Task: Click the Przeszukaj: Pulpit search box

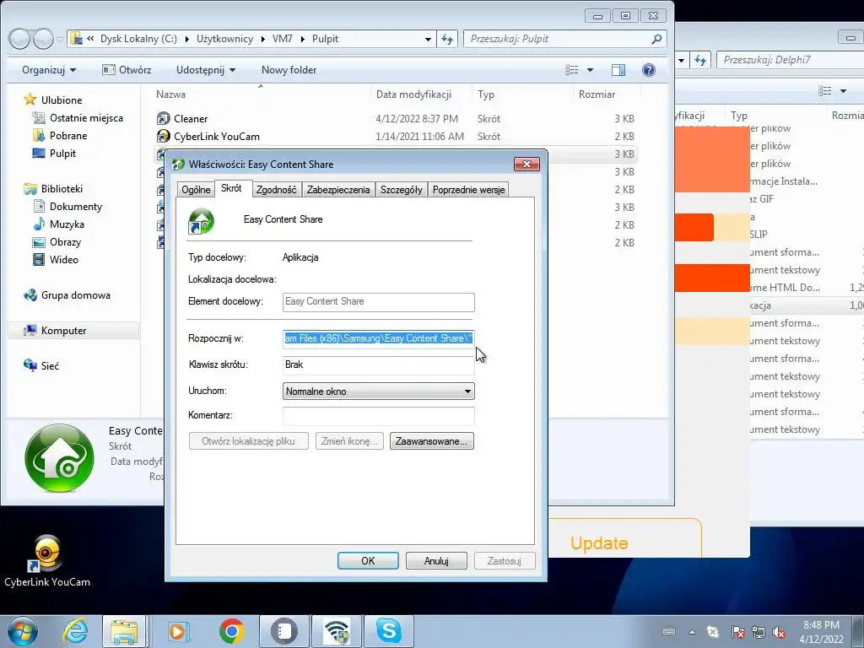Action: point(564,39)
